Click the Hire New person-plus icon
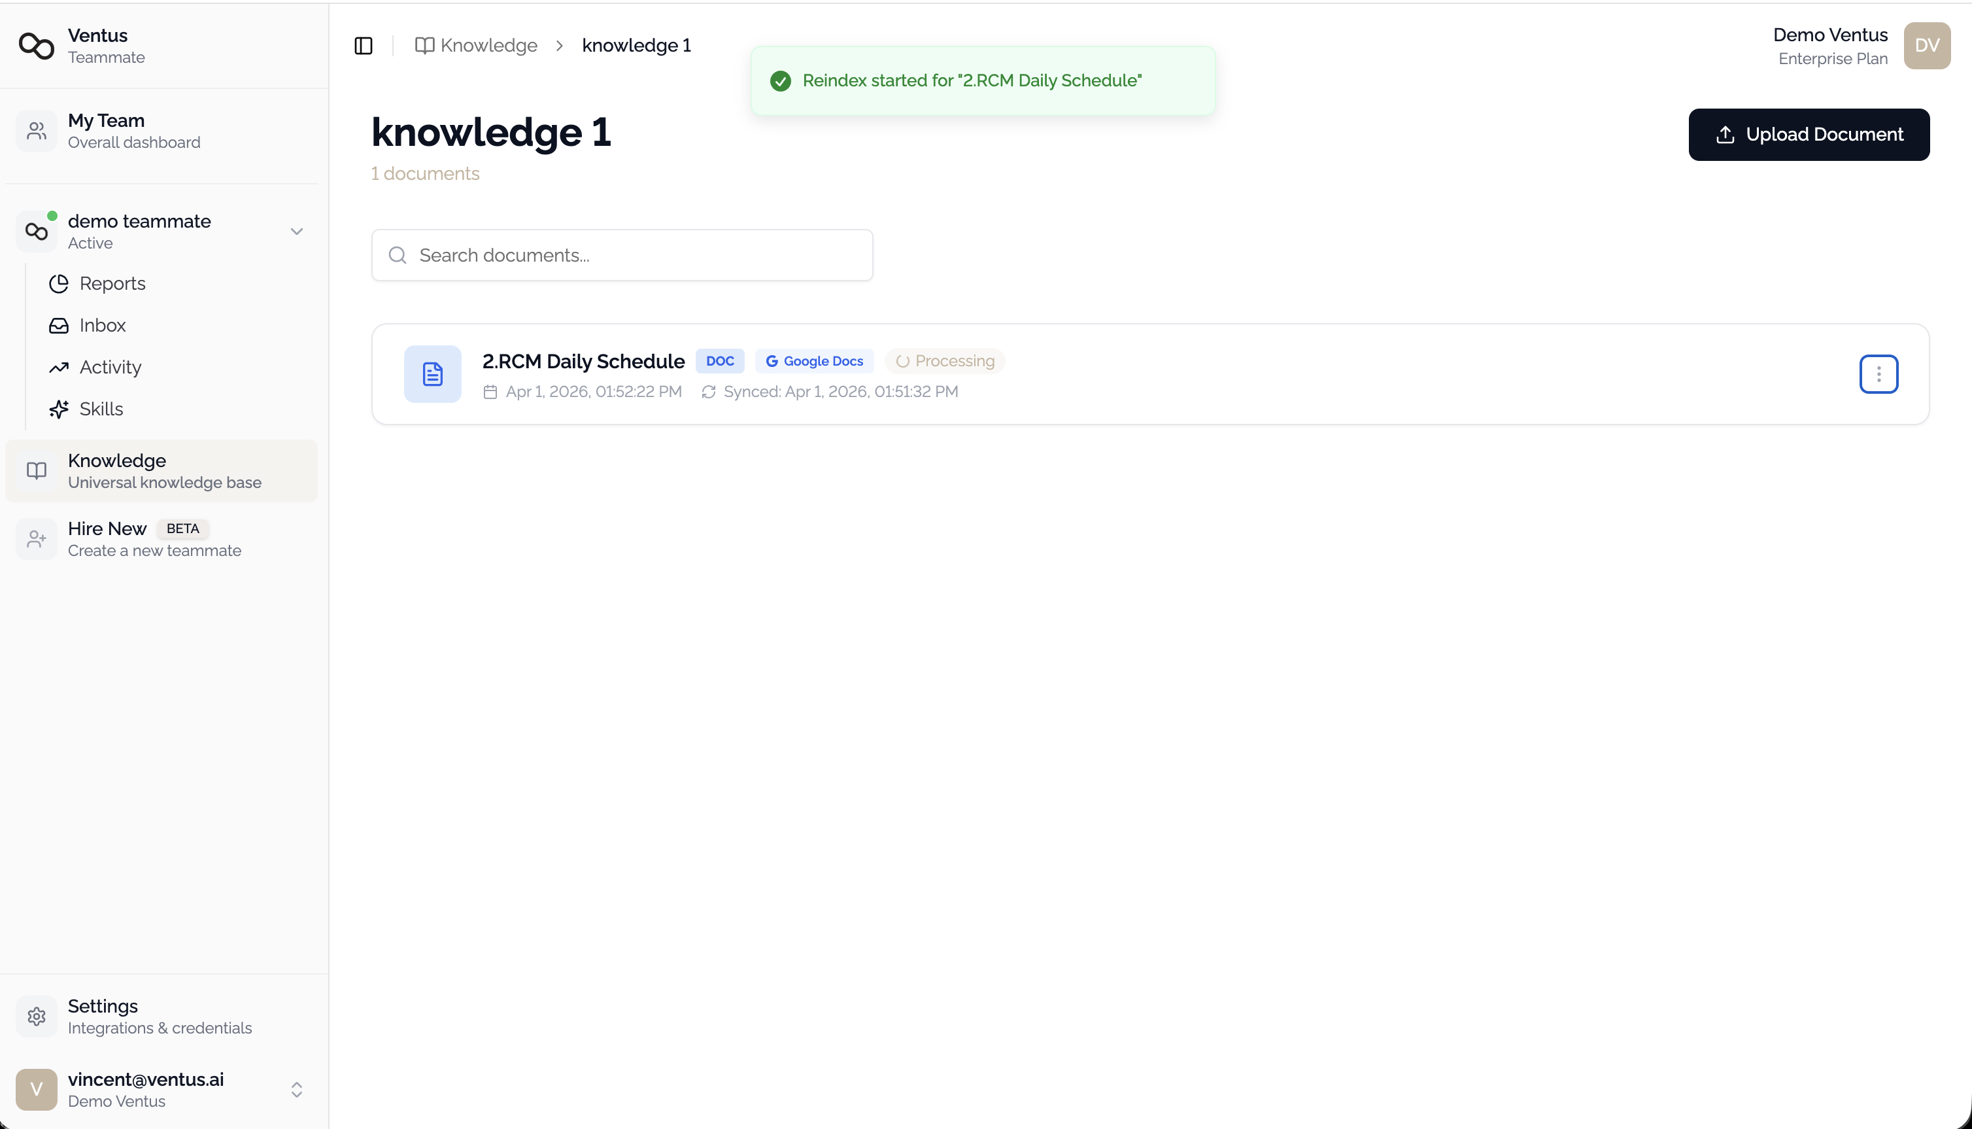 tap(36, 538)
